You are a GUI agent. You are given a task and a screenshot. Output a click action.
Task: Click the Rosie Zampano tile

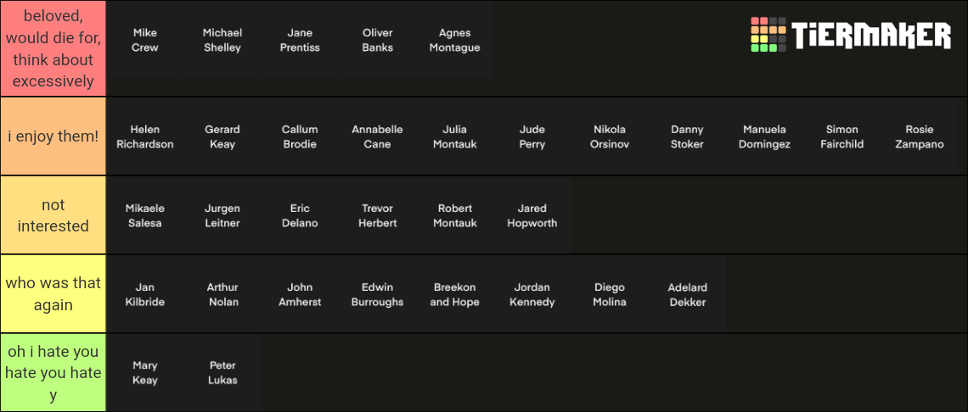click(x=919, y=136)
